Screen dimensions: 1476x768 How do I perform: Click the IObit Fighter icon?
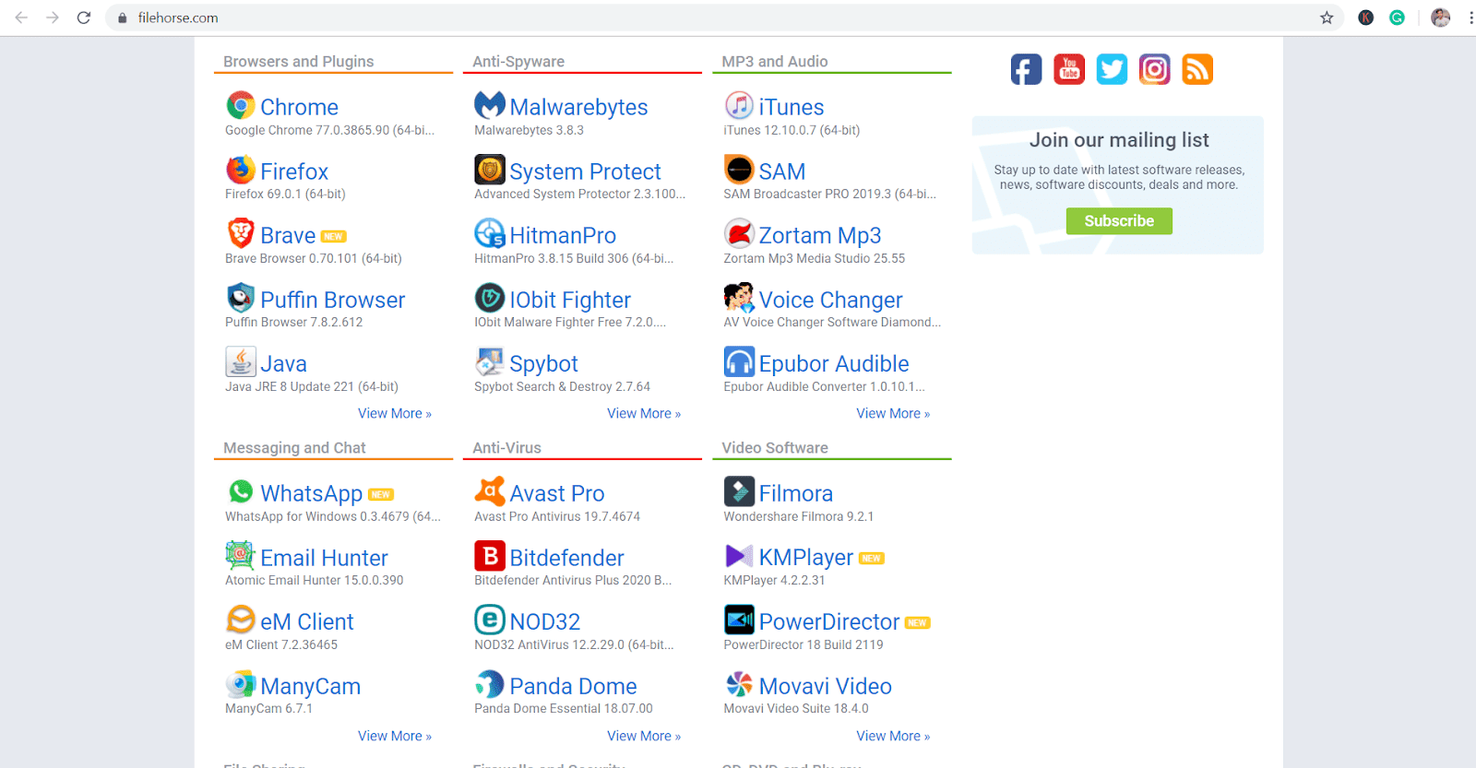tap(490, 298)
